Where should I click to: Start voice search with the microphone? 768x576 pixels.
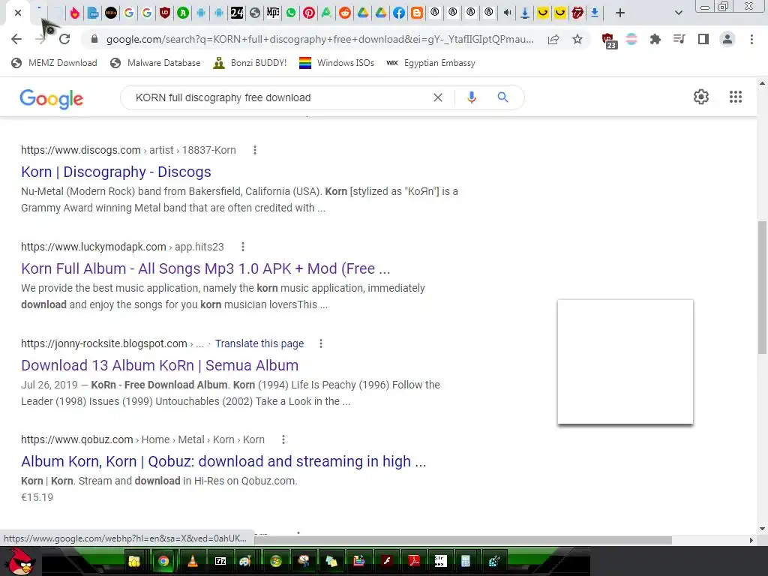point(471,97)
